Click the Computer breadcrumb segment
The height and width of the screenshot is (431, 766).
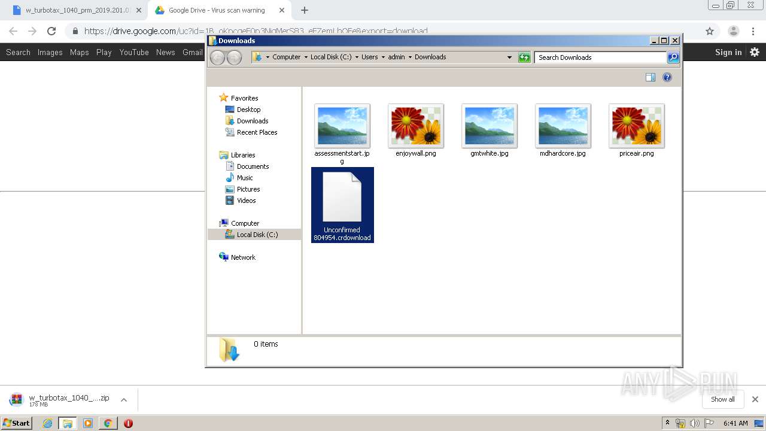click(286, 57)
